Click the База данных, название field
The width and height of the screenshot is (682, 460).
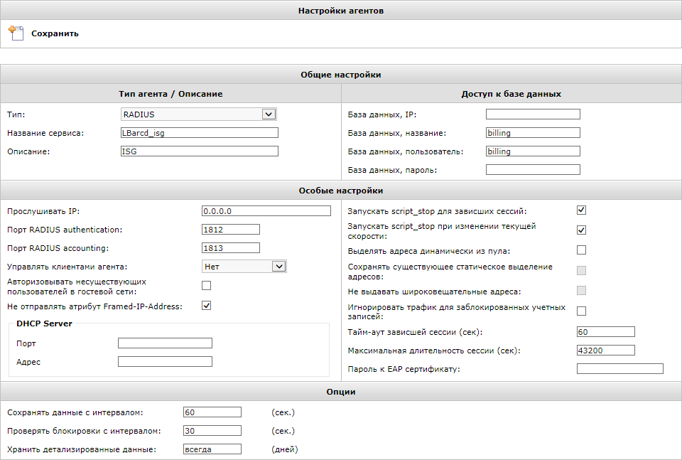[x=533, y=133]
